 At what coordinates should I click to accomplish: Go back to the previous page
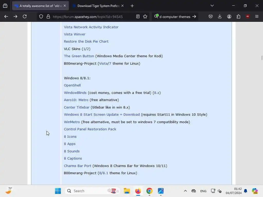6,17
